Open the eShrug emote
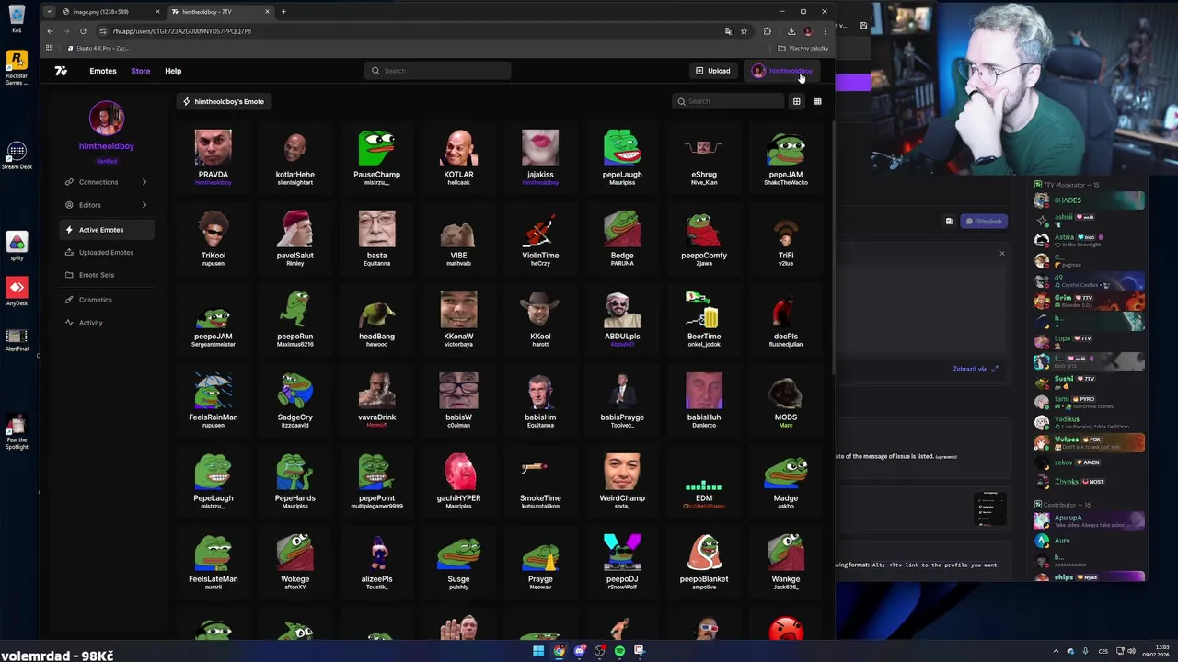 click(x=704, y=157)
